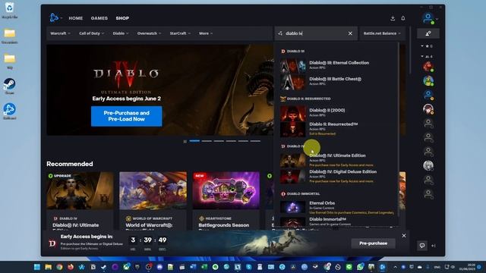Screen dimensions: 486x273
Task: Click the Pre-purchase button in bottom banner
Action: tap(373, 243)
